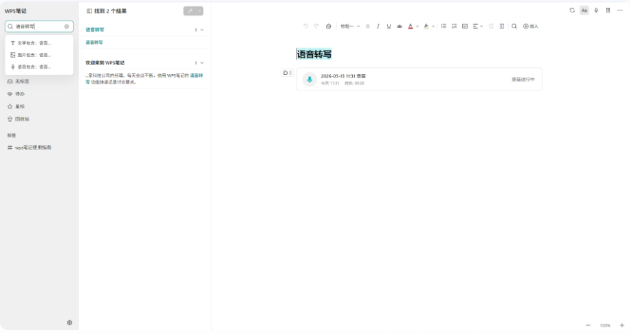
Task: Open find in note magnifier
Action: [514, 26]
